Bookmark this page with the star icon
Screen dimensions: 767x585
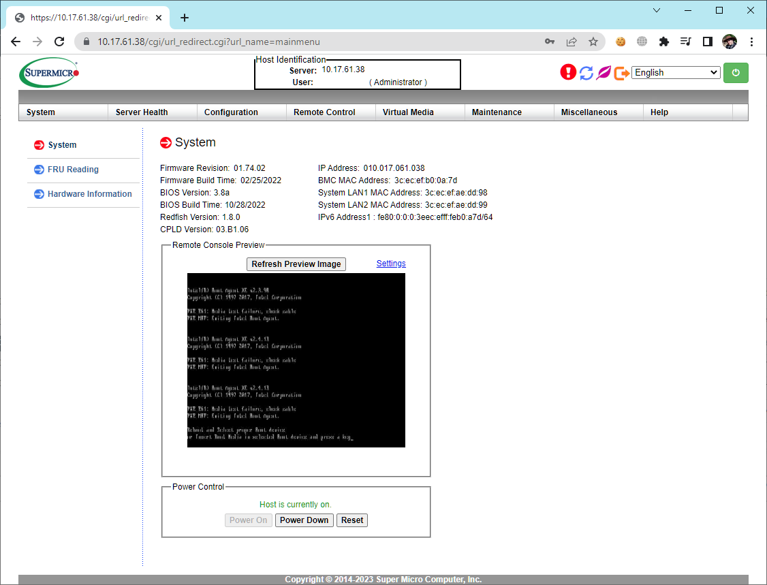pos(593,42)
